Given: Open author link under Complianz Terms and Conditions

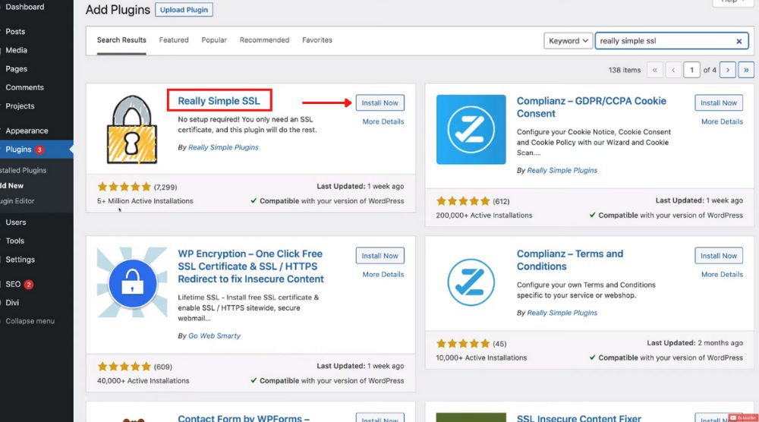Looking at the screenshot, I should tap(562, 313).
